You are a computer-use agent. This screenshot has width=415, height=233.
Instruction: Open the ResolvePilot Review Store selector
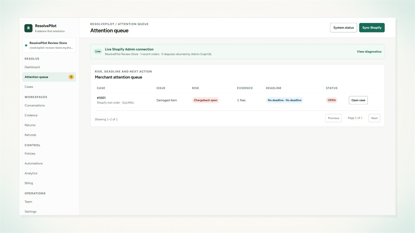coord(49,45)
